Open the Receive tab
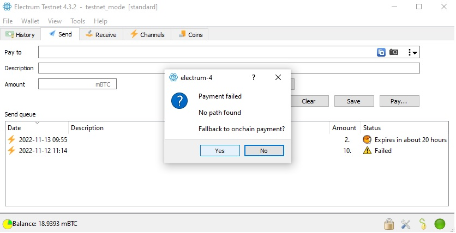456x233 pixels. 101,34
